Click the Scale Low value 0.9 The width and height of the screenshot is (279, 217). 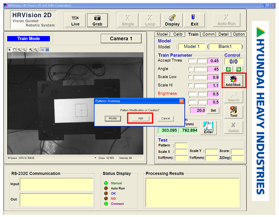[213, 77]
